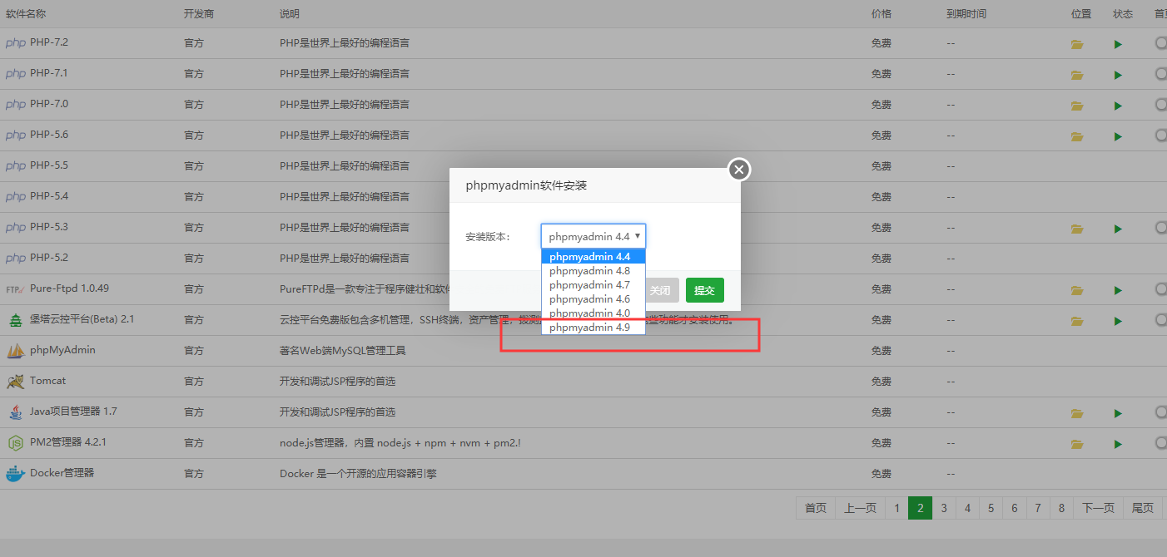Viewport: 1167px width, 557px height.
Task: Open folder icon for PM2管理器
Action: coord(1077,444)
